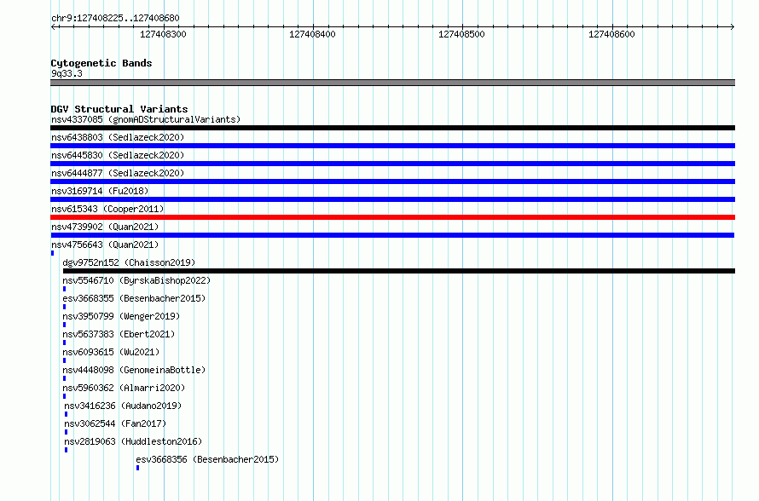Open the nsv4448098 (GenomeinaBottle) label

[x=134, y=370]
